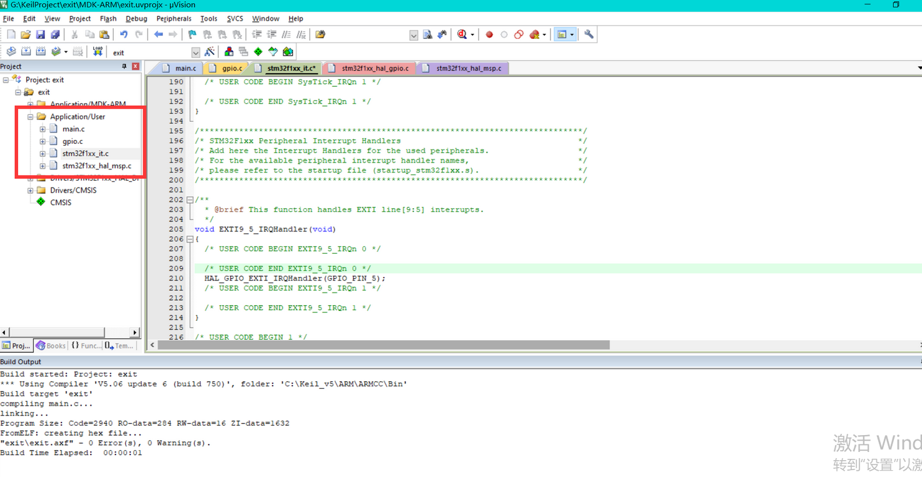
Task: Insert or remove bookmark flag icon
Action: click(193, 35)
